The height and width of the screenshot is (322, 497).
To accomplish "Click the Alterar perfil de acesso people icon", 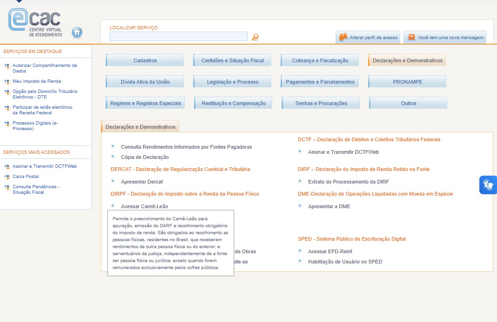I will pos(343,37).
